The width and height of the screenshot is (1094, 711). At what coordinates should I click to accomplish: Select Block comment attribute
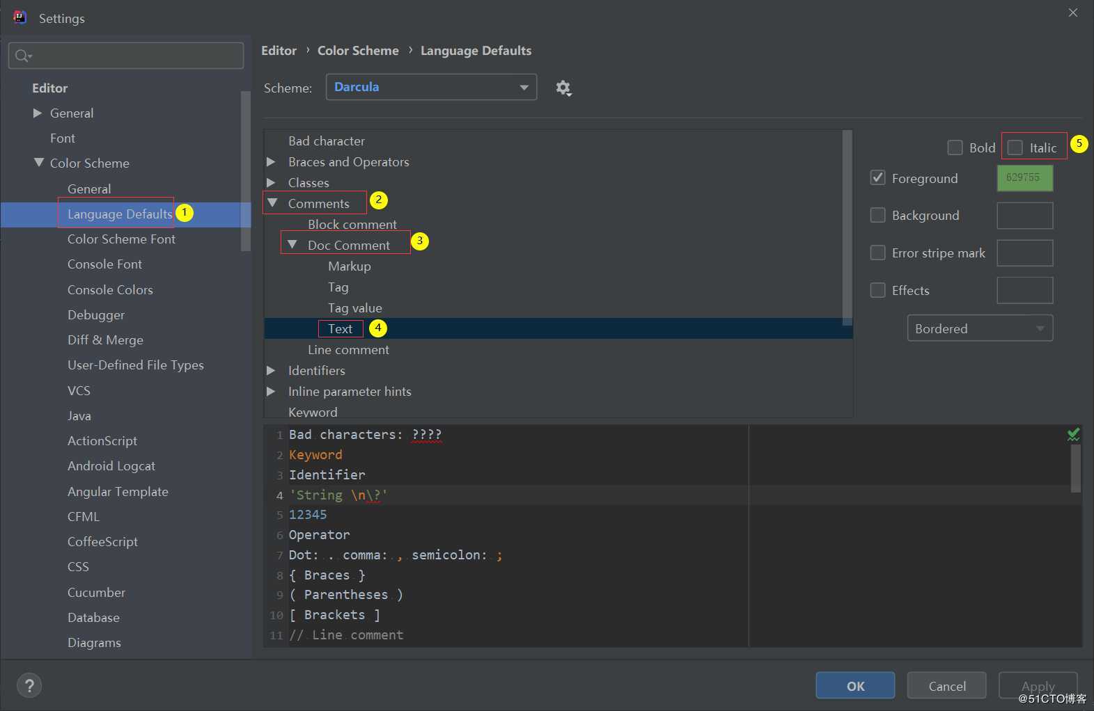click(x=352, y=224)
